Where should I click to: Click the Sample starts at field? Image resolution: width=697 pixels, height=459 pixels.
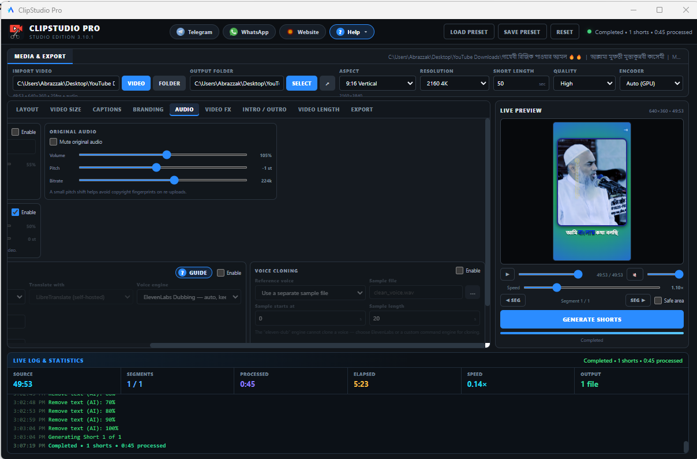click(310, 318)
